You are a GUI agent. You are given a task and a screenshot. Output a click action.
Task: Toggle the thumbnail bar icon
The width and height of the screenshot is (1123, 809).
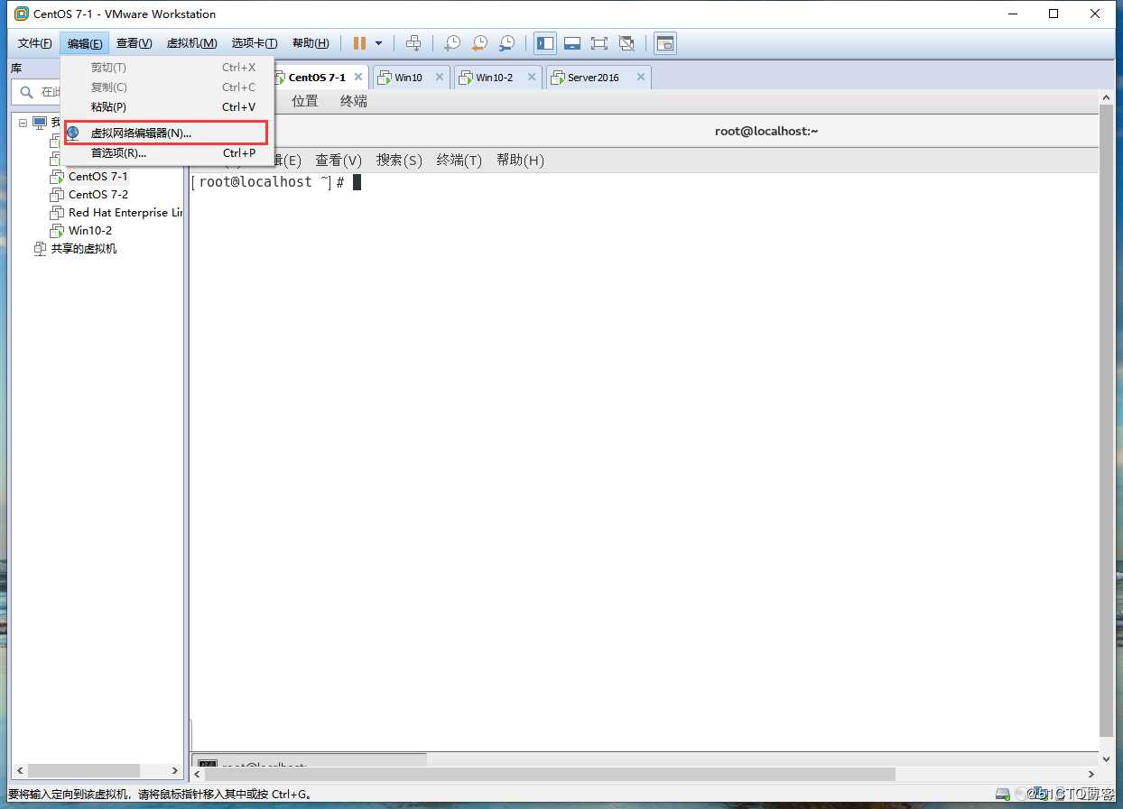(x=571, y=43)
